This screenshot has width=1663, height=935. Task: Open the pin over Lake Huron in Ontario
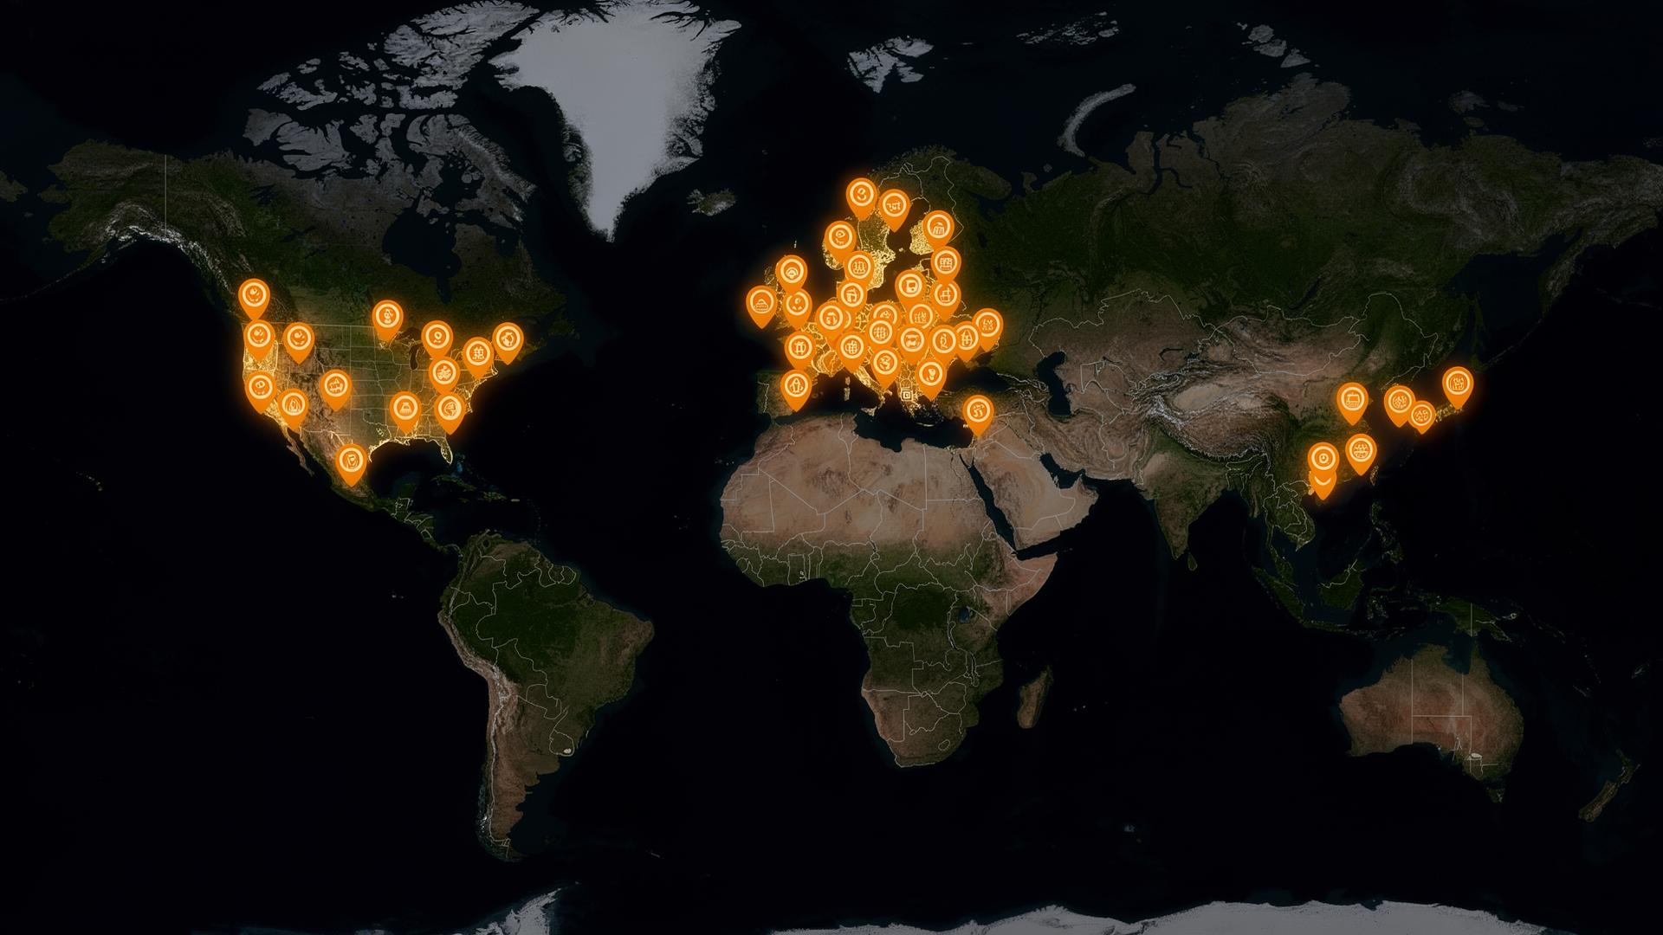[x=437, y=339]
